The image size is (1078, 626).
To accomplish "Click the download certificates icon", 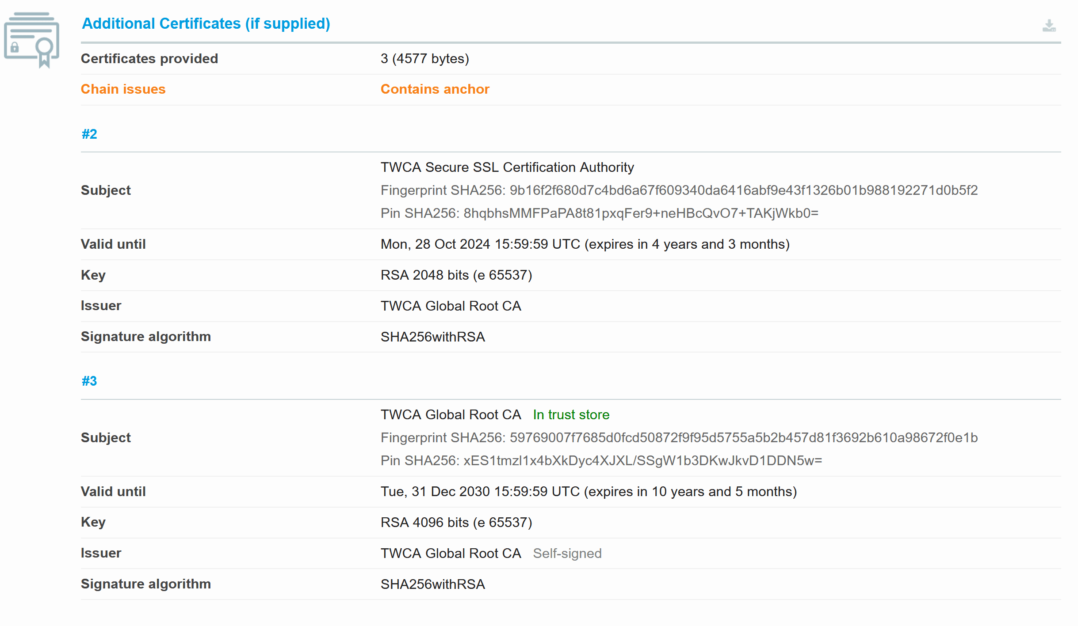I will pyautogui.click(x=1048, y=26).
